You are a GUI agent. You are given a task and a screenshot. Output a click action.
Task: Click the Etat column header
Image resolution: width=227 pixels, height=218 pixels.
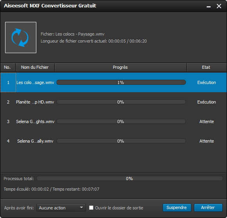(206, 67)
